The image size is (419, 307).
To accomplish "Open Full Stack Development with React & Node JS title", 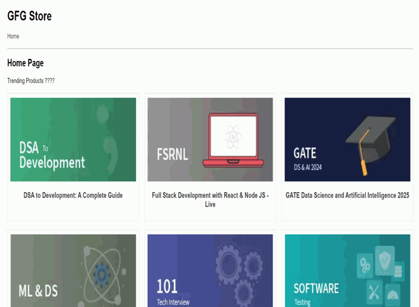I will click(x=210, y=200).
